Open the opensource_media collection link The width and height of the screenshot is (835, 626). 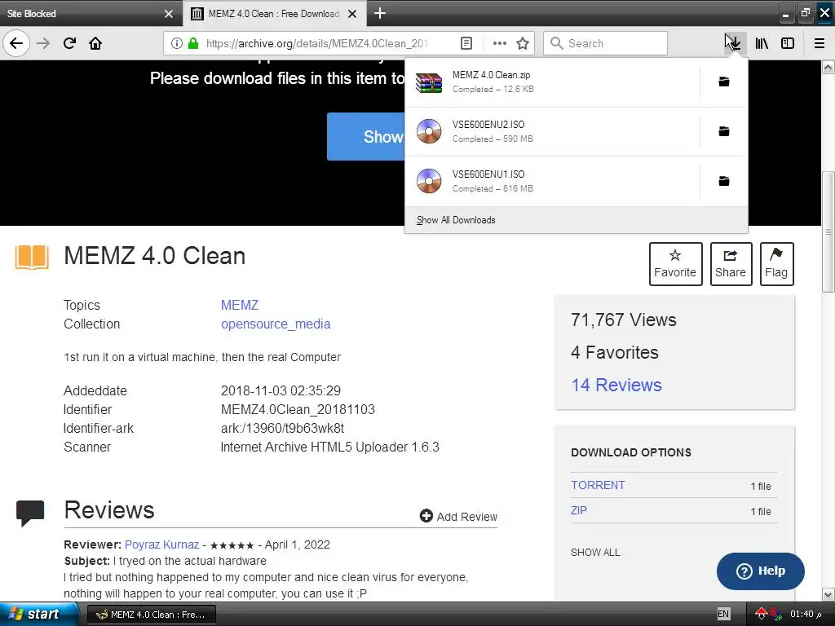tap(276, 324)
